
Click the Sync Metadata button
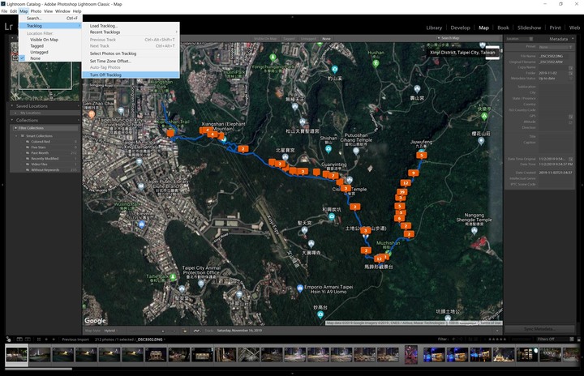pyautogui.click(x=539, y=329)
